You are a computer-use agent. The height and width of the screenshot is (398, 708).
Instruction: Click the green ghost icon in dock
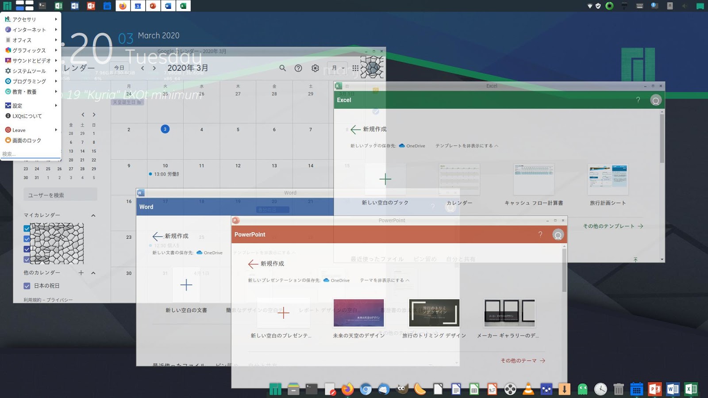pyautogui.click(x=583, y=389)
